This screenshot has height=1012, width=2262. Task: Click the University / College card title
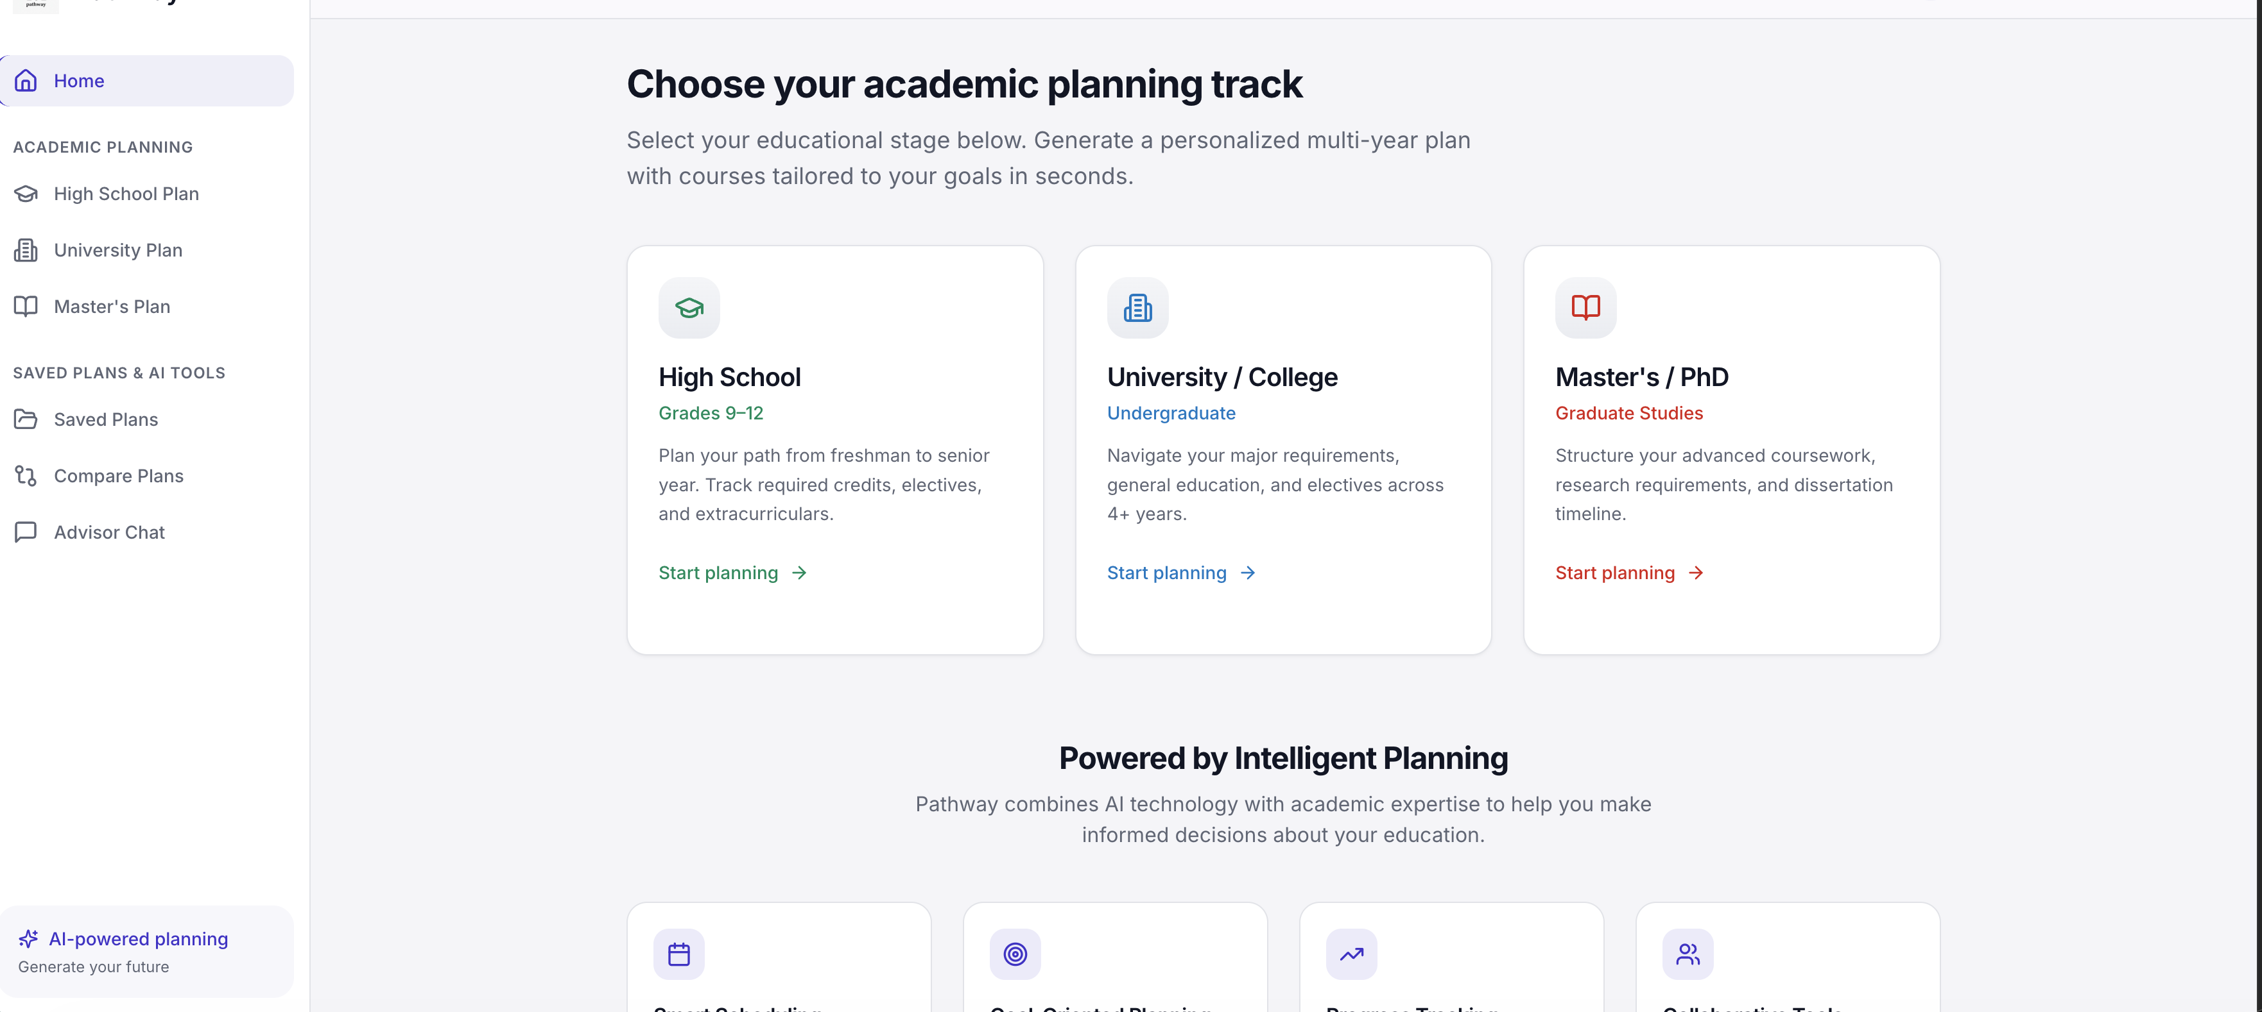(x=1222, y=377)
